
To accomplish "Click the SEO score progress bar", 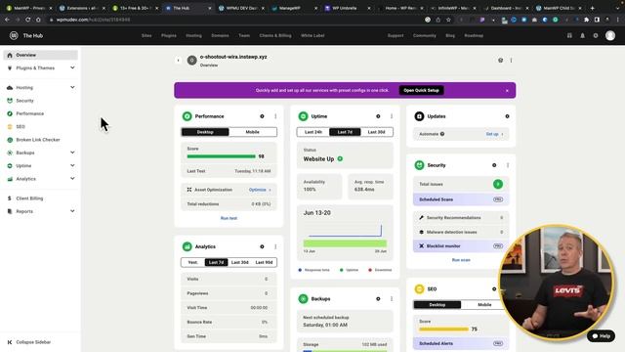I will pos(443,330).
